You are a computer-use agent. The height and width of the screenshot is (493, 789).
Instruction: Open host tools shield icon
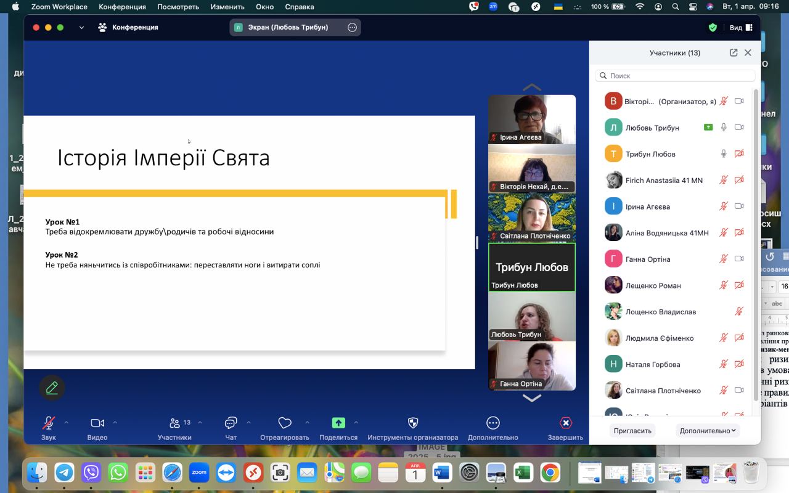click(413, 423)
